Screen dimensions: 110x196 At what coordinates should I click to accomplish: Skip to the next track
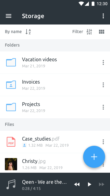101,184
